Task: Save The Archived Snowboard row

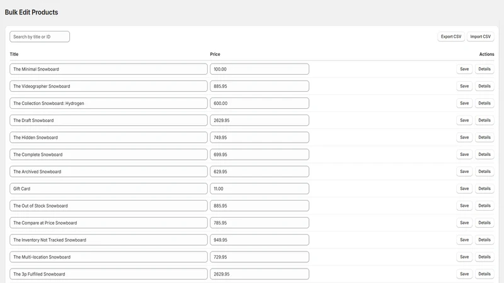Action: [x=464, y=171]
